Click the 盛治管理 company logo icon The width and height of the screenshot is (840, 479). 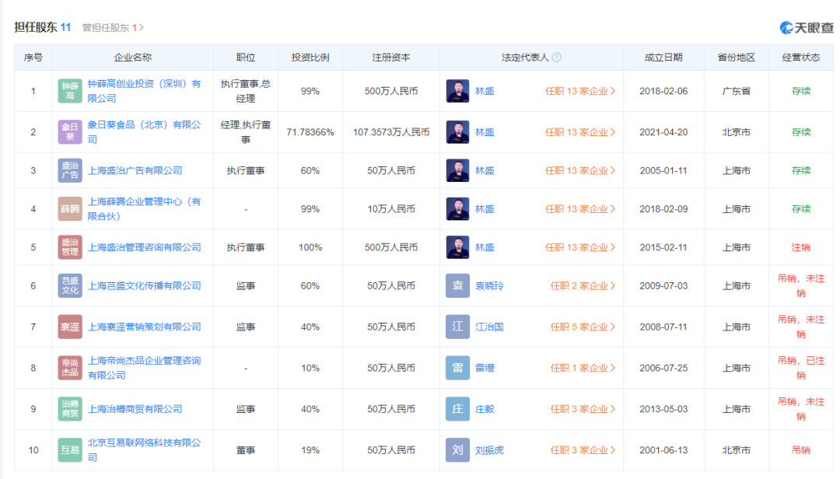tap(70, 247)
